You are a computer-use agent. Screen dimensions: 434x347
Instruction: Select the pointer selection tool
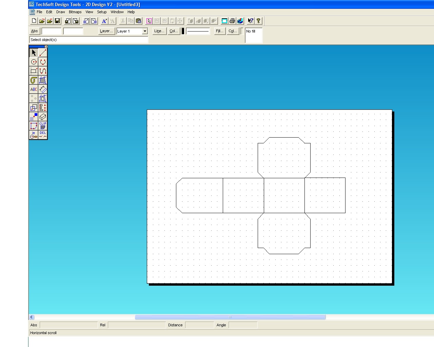(x=34, y=53)
